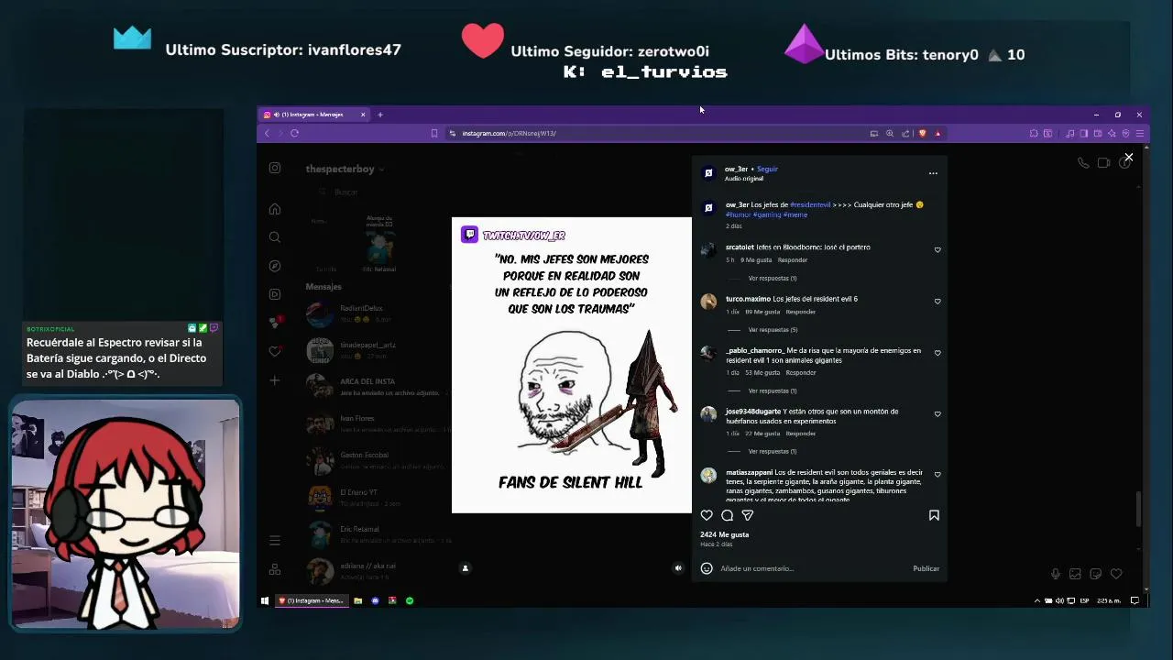Screen dimensions: 1173x660
Task: Open a new browser tab
Action: coord(380,115)
